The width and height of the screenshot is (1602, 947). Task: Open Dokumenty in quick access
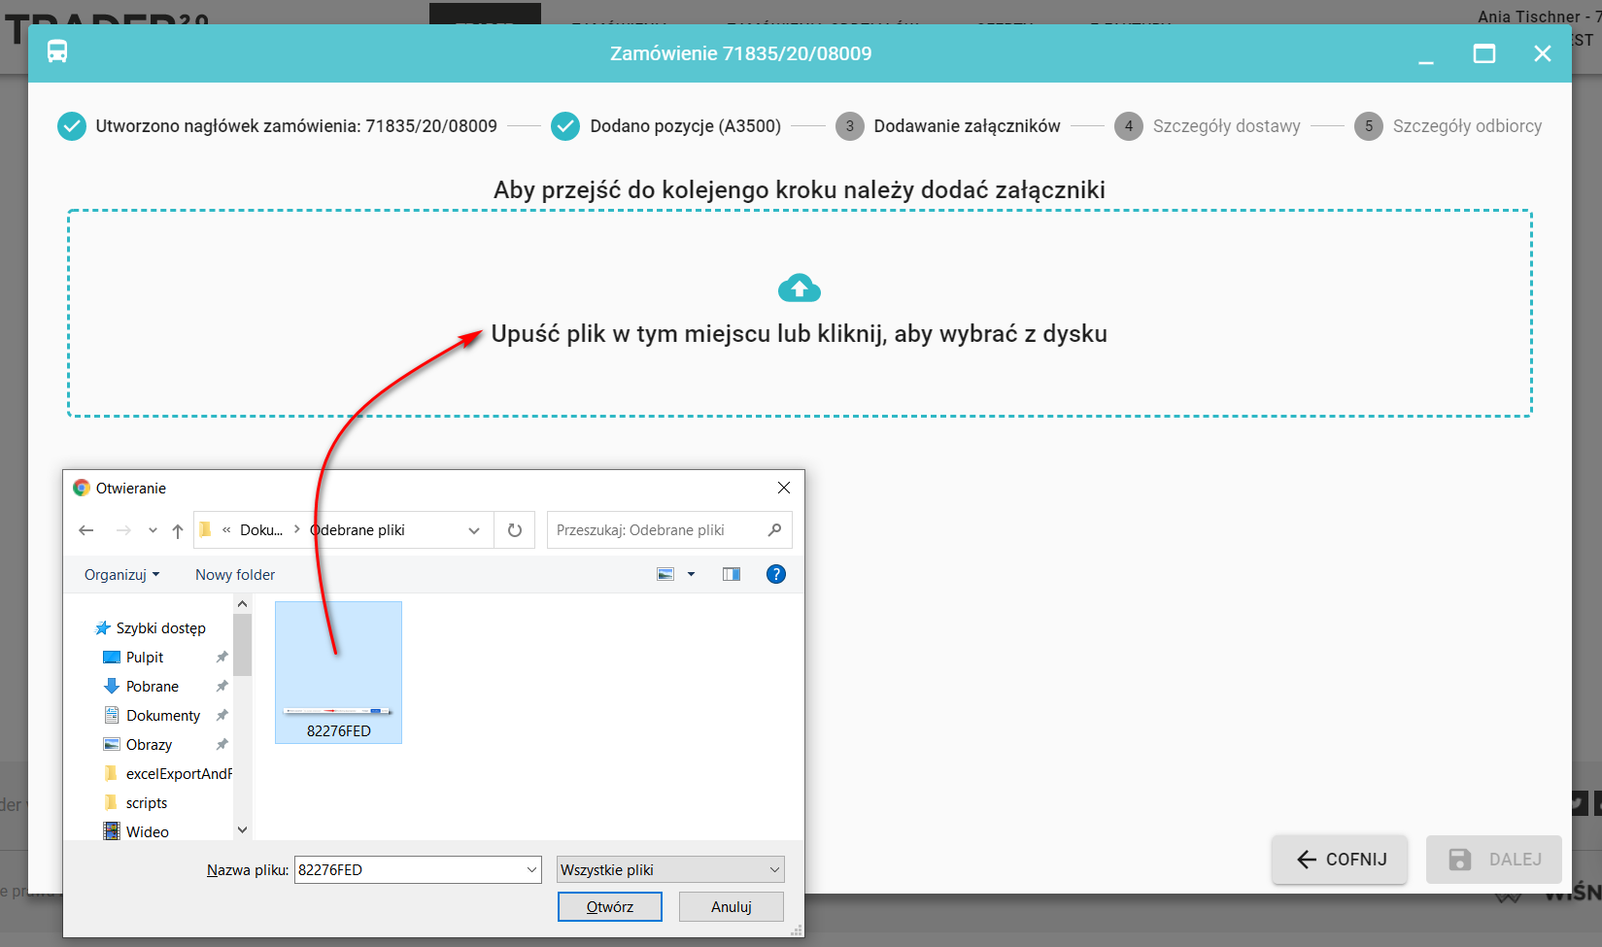[162, 715]
